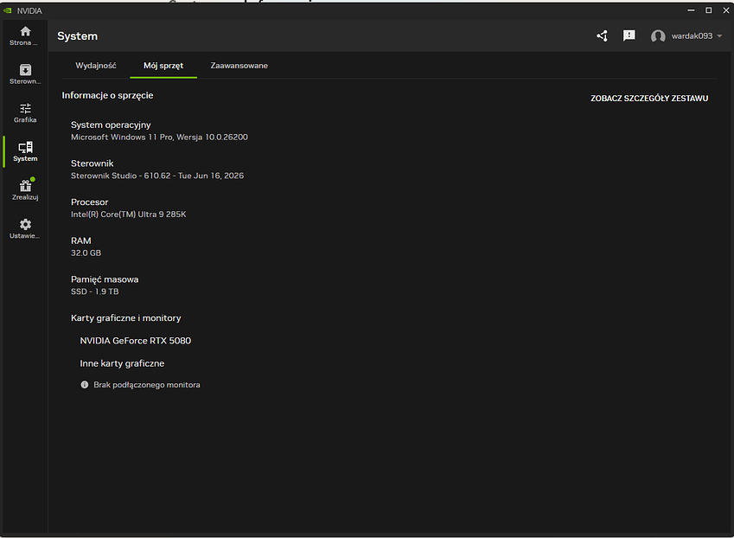Maximize the NVIDIA window

point(709,10)
